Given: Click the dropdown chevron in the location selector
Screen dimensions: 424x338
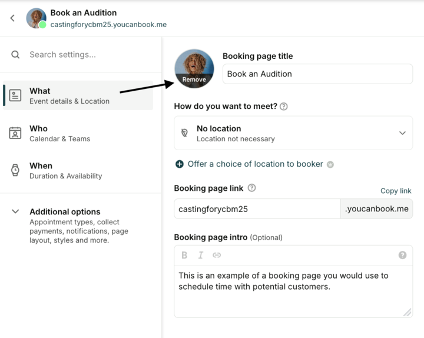Looking at the screenshot, I should (402, 133).
